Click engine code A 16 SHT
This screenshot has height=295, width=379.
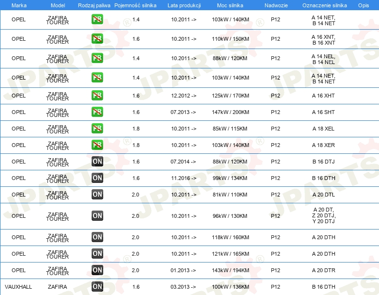323,112
